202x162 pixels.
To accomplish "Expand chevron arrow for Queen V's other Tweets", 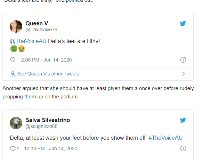I will point(184,74).
